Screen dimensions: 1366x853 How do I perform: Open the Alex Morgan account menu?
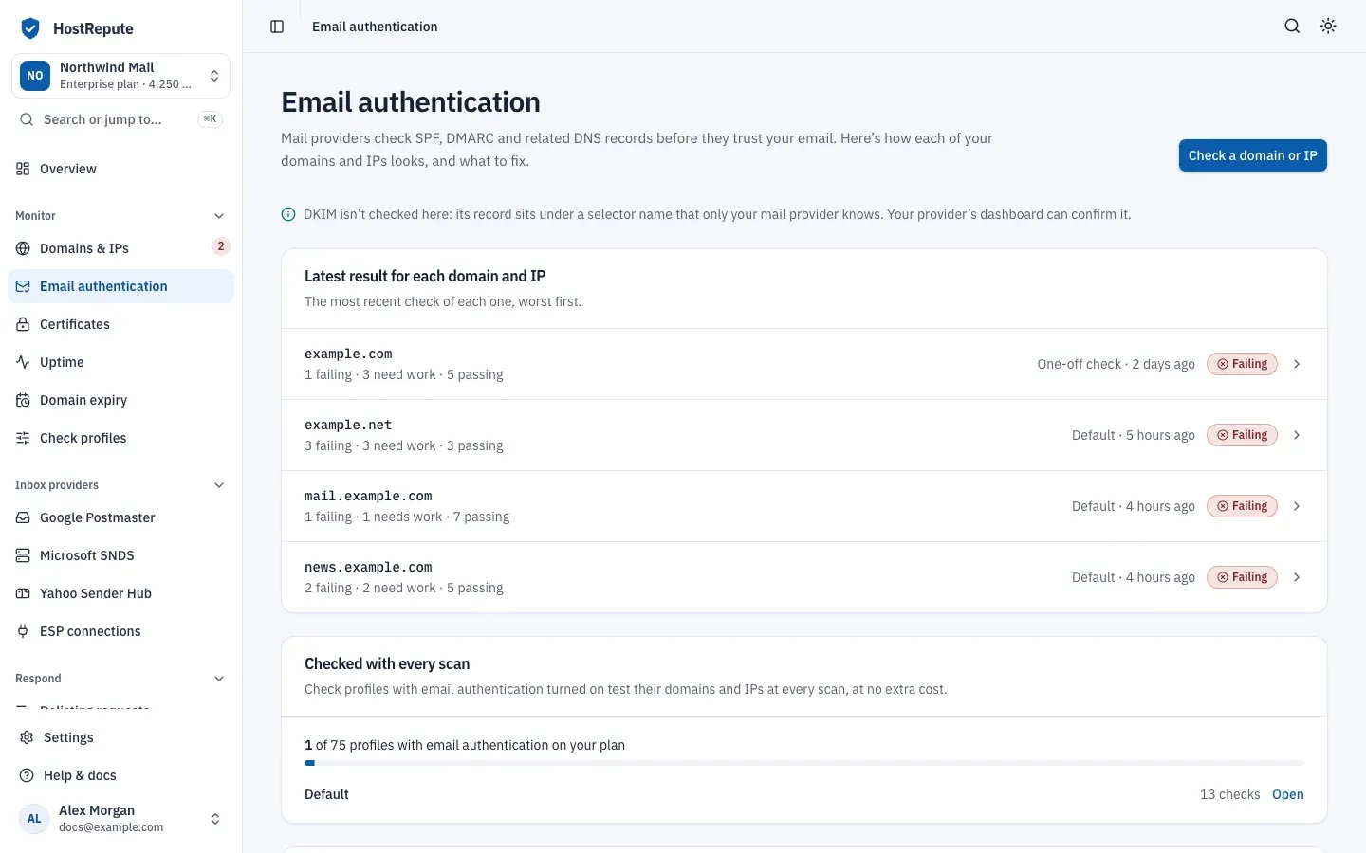click(x=120, y=819)
